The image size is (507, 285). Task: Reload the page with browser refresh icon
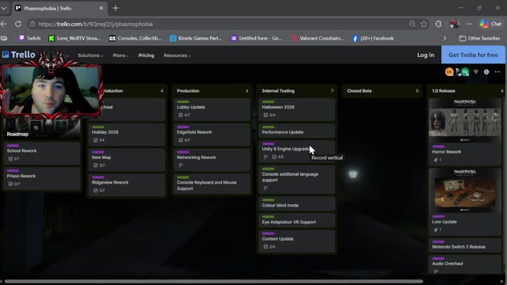click(x=18, y=24)
